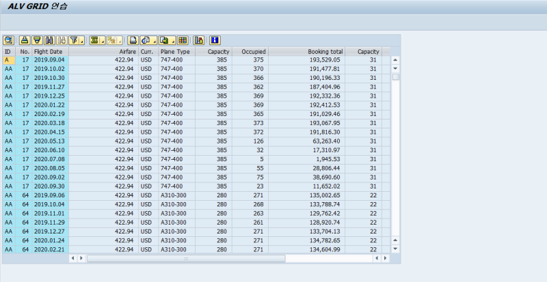This screenshot has width=547, height=282.
Task: Sort the grid in ascending order
Action: tap(25, 40)
